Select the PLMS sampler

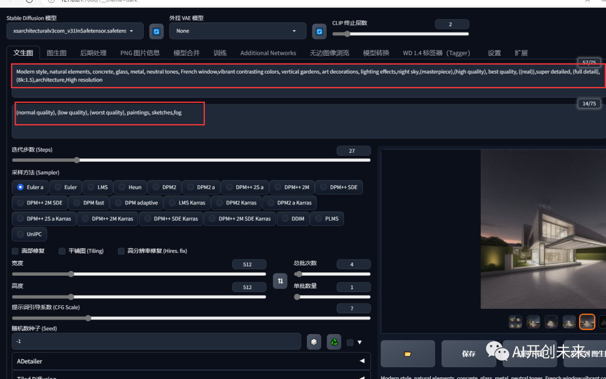pos(327,218)
